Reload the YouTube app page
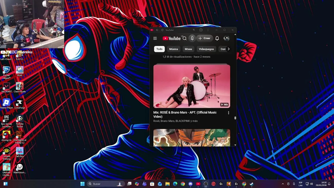 (x=162, y=30)
